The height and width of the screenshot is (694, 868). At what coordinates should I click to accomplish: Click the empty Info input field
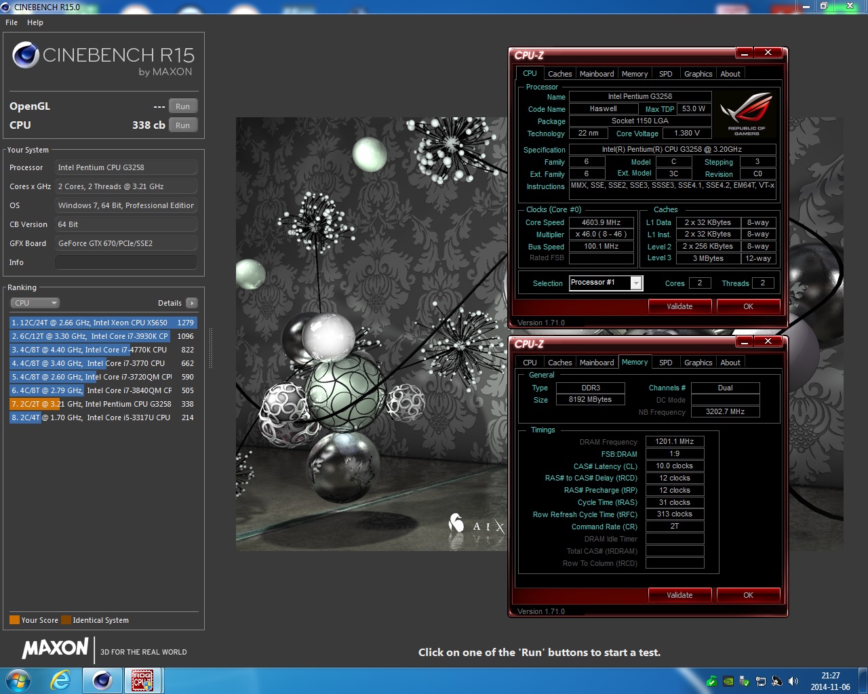coord(126,262)
